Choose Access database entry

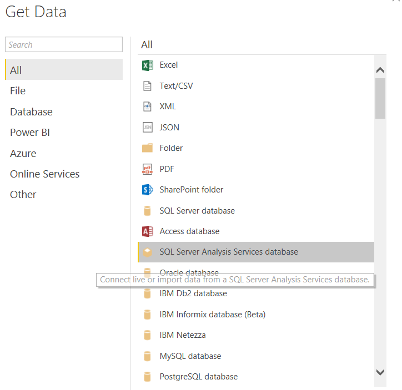(x=256, y=231)
